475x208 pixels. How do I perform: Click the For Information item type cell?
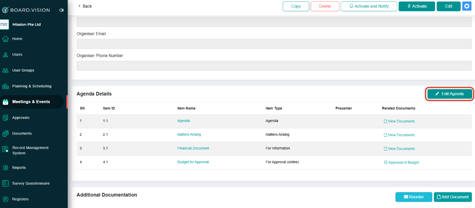[278, 148]
